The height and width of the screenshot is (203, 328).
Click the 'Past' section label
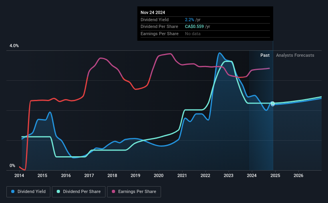pyautogui.click(x=265, y=55)
